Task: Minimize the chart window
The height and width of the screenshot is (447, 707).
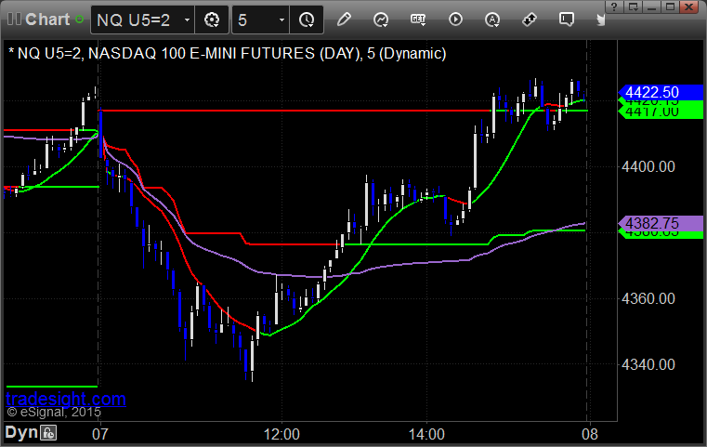Action: click(651, 7)
